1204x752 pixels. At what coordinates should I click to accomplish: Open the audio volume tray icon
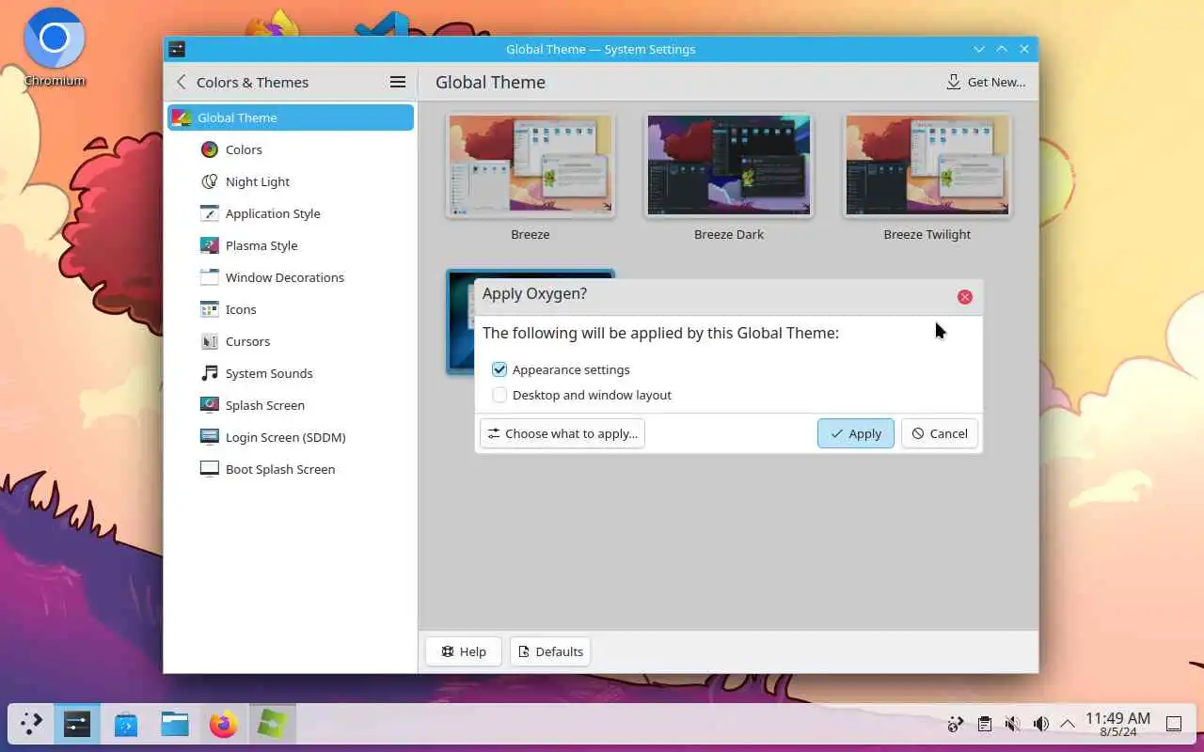(1040, 724)
